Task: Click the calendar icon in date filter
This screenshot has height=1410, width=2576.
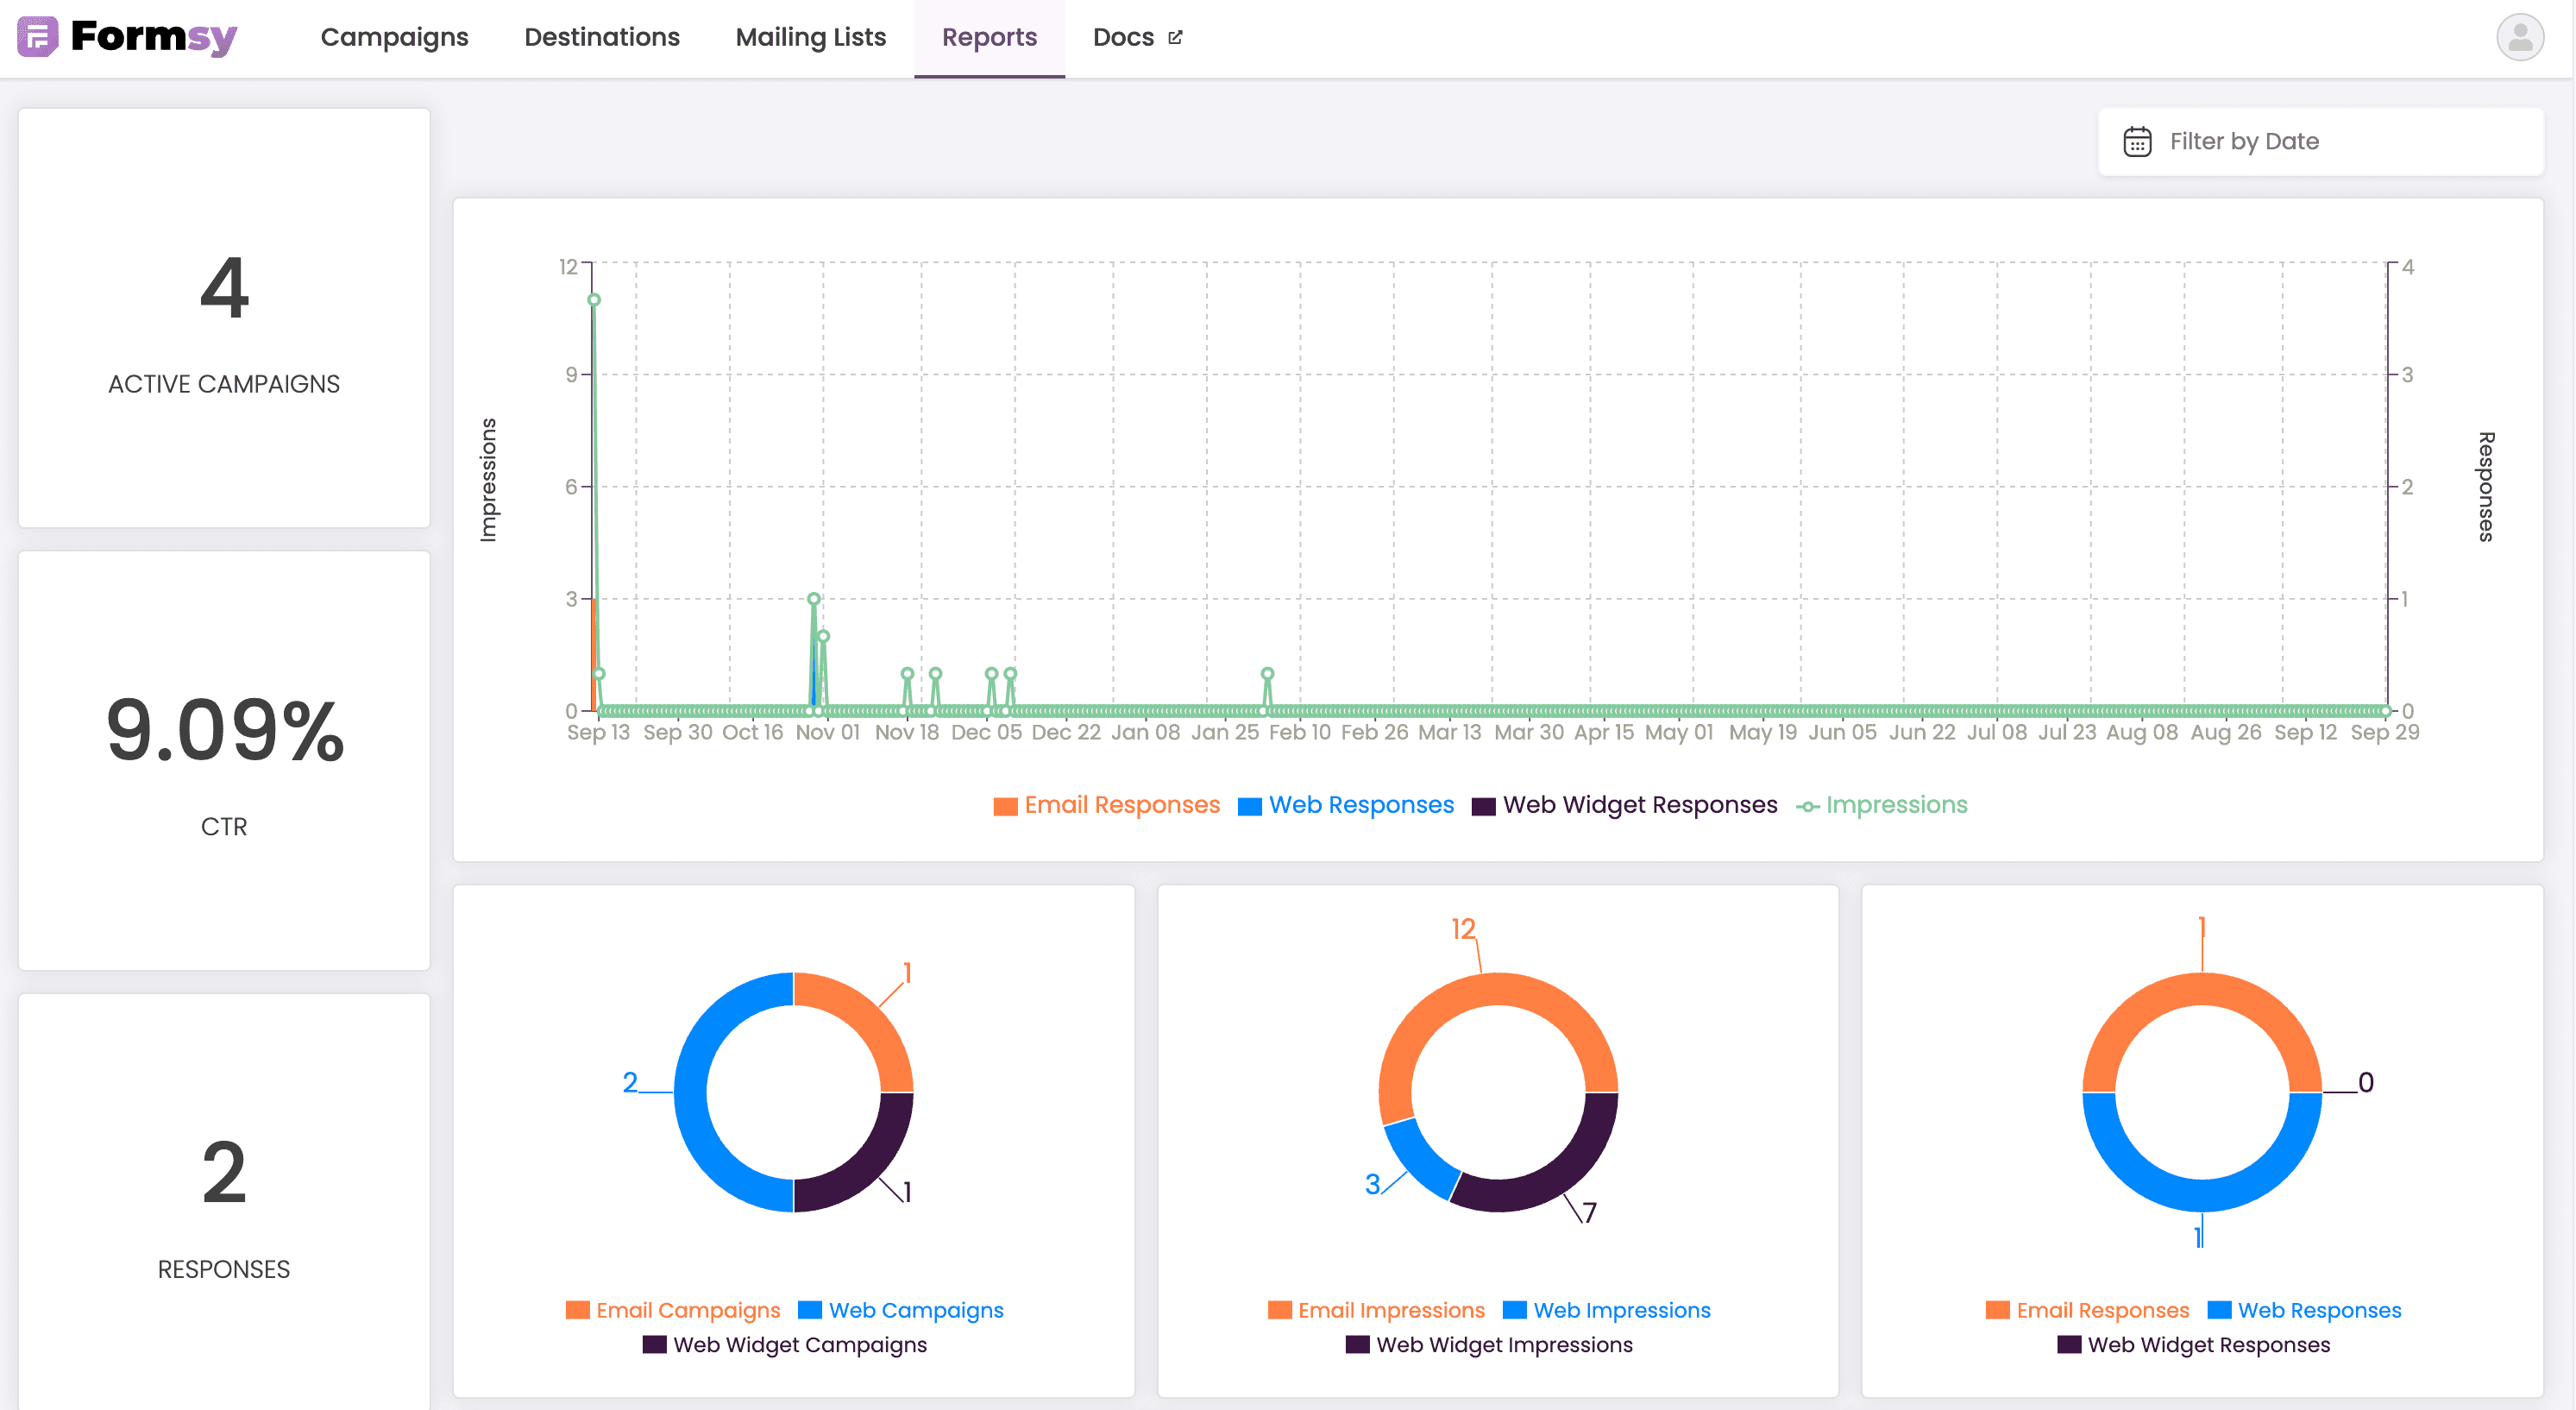Action: click(x=2137, y=141)
